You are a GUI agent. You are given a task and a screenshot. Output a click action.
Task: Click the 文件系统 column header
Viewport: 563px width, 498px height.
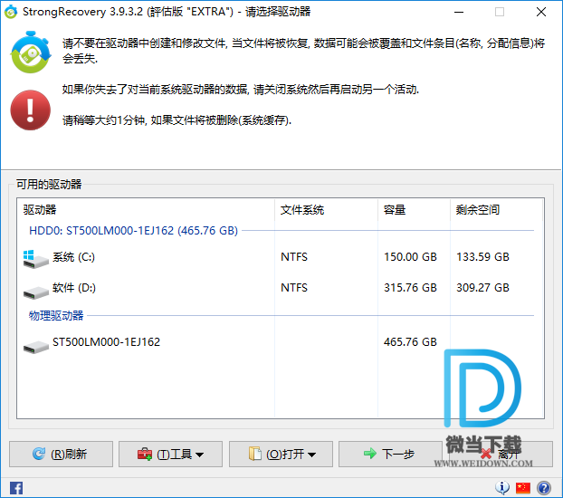(x=327, y=210)
